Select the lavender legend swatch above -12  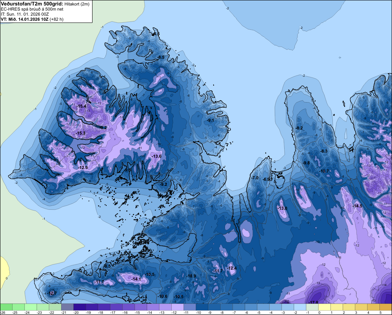178,307
